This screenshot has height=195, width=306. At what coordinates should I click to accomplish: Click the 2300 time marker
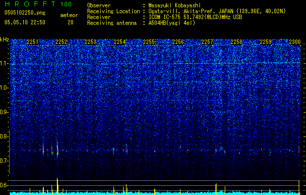pyautogui.click(x=294, y=42)
